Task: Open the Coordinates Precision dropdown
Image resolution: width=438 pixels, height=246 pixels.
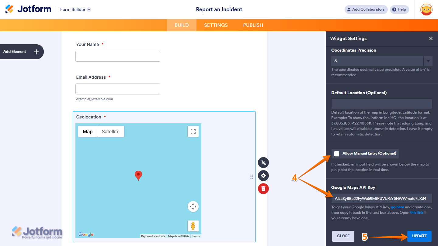Action: tap(428, 61)
